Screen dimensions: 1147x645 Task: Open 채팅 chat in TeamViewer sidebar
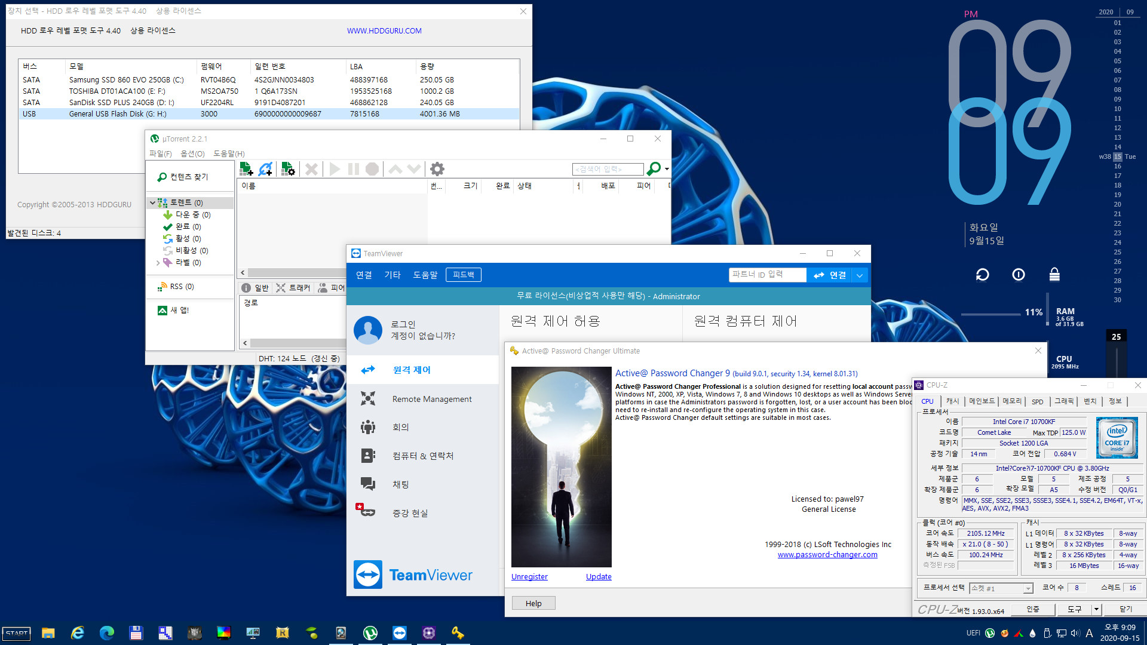coord(423,484)
